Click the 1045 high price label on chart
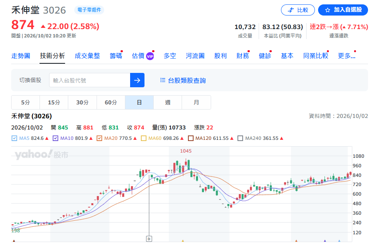This screenshot has height=247, width=370. [x=186, y=151]
